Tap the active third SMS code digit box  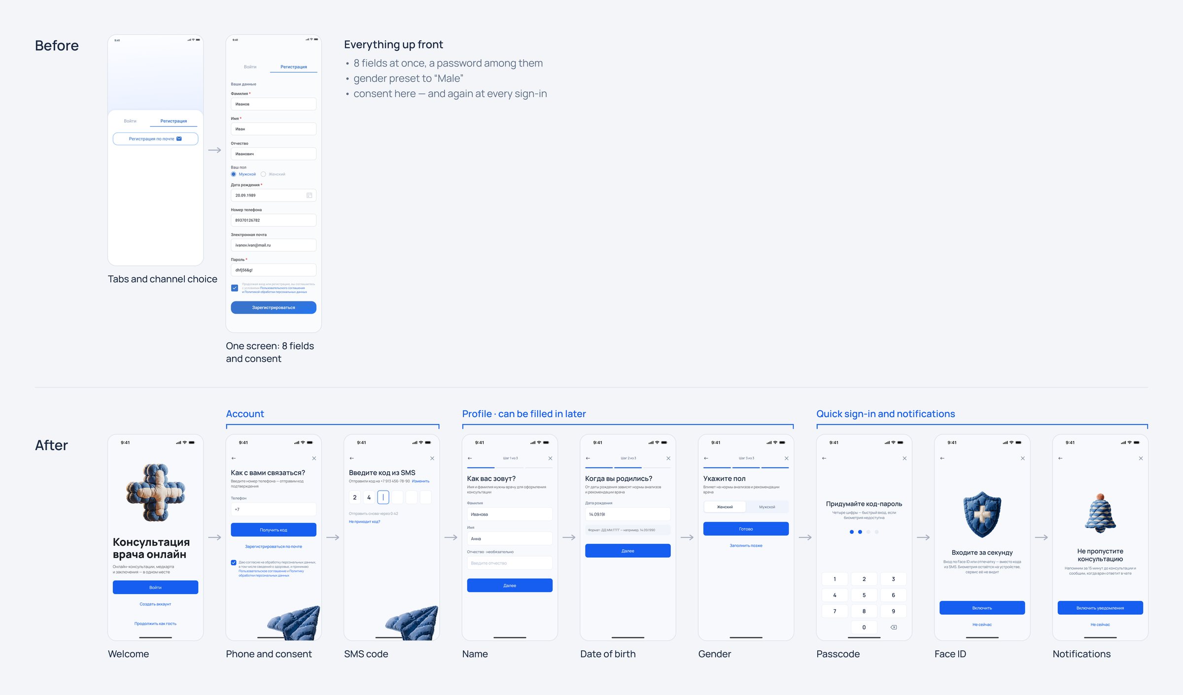[x=383, y=497]
